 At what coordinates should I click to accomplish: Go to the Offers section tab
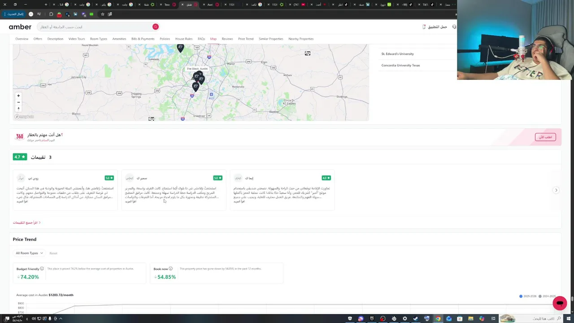(x=38, y=39)
